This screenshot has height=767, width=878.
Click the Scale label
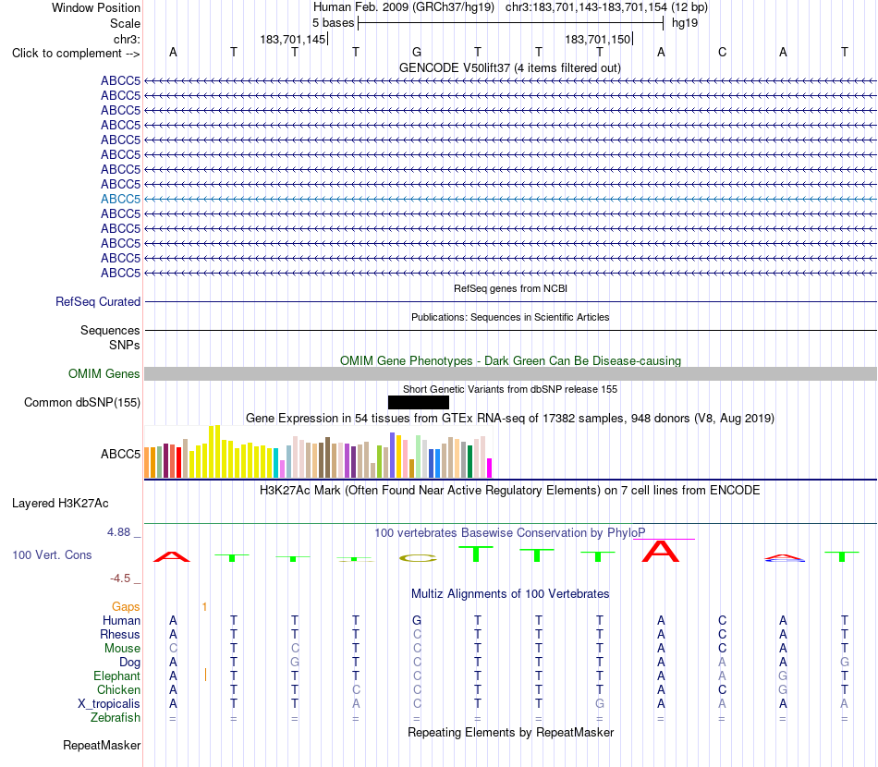pos(125,23)
